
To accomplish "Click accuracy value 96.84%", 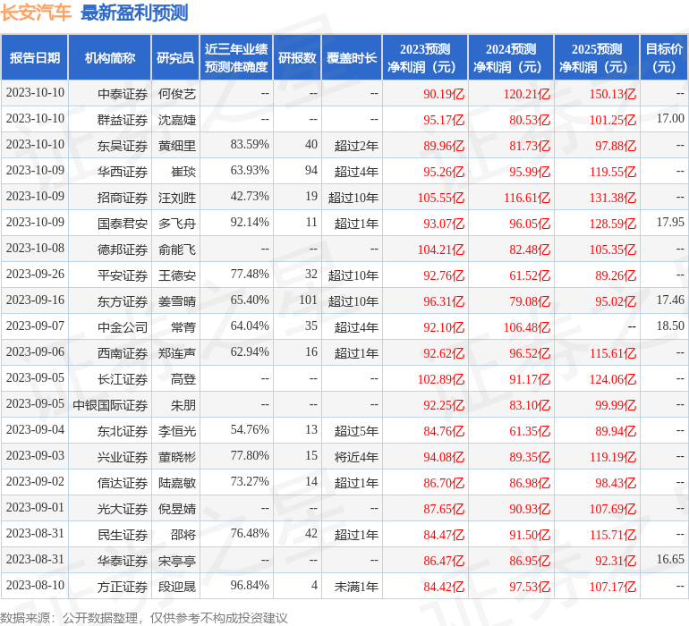I will tap(250, 585).
